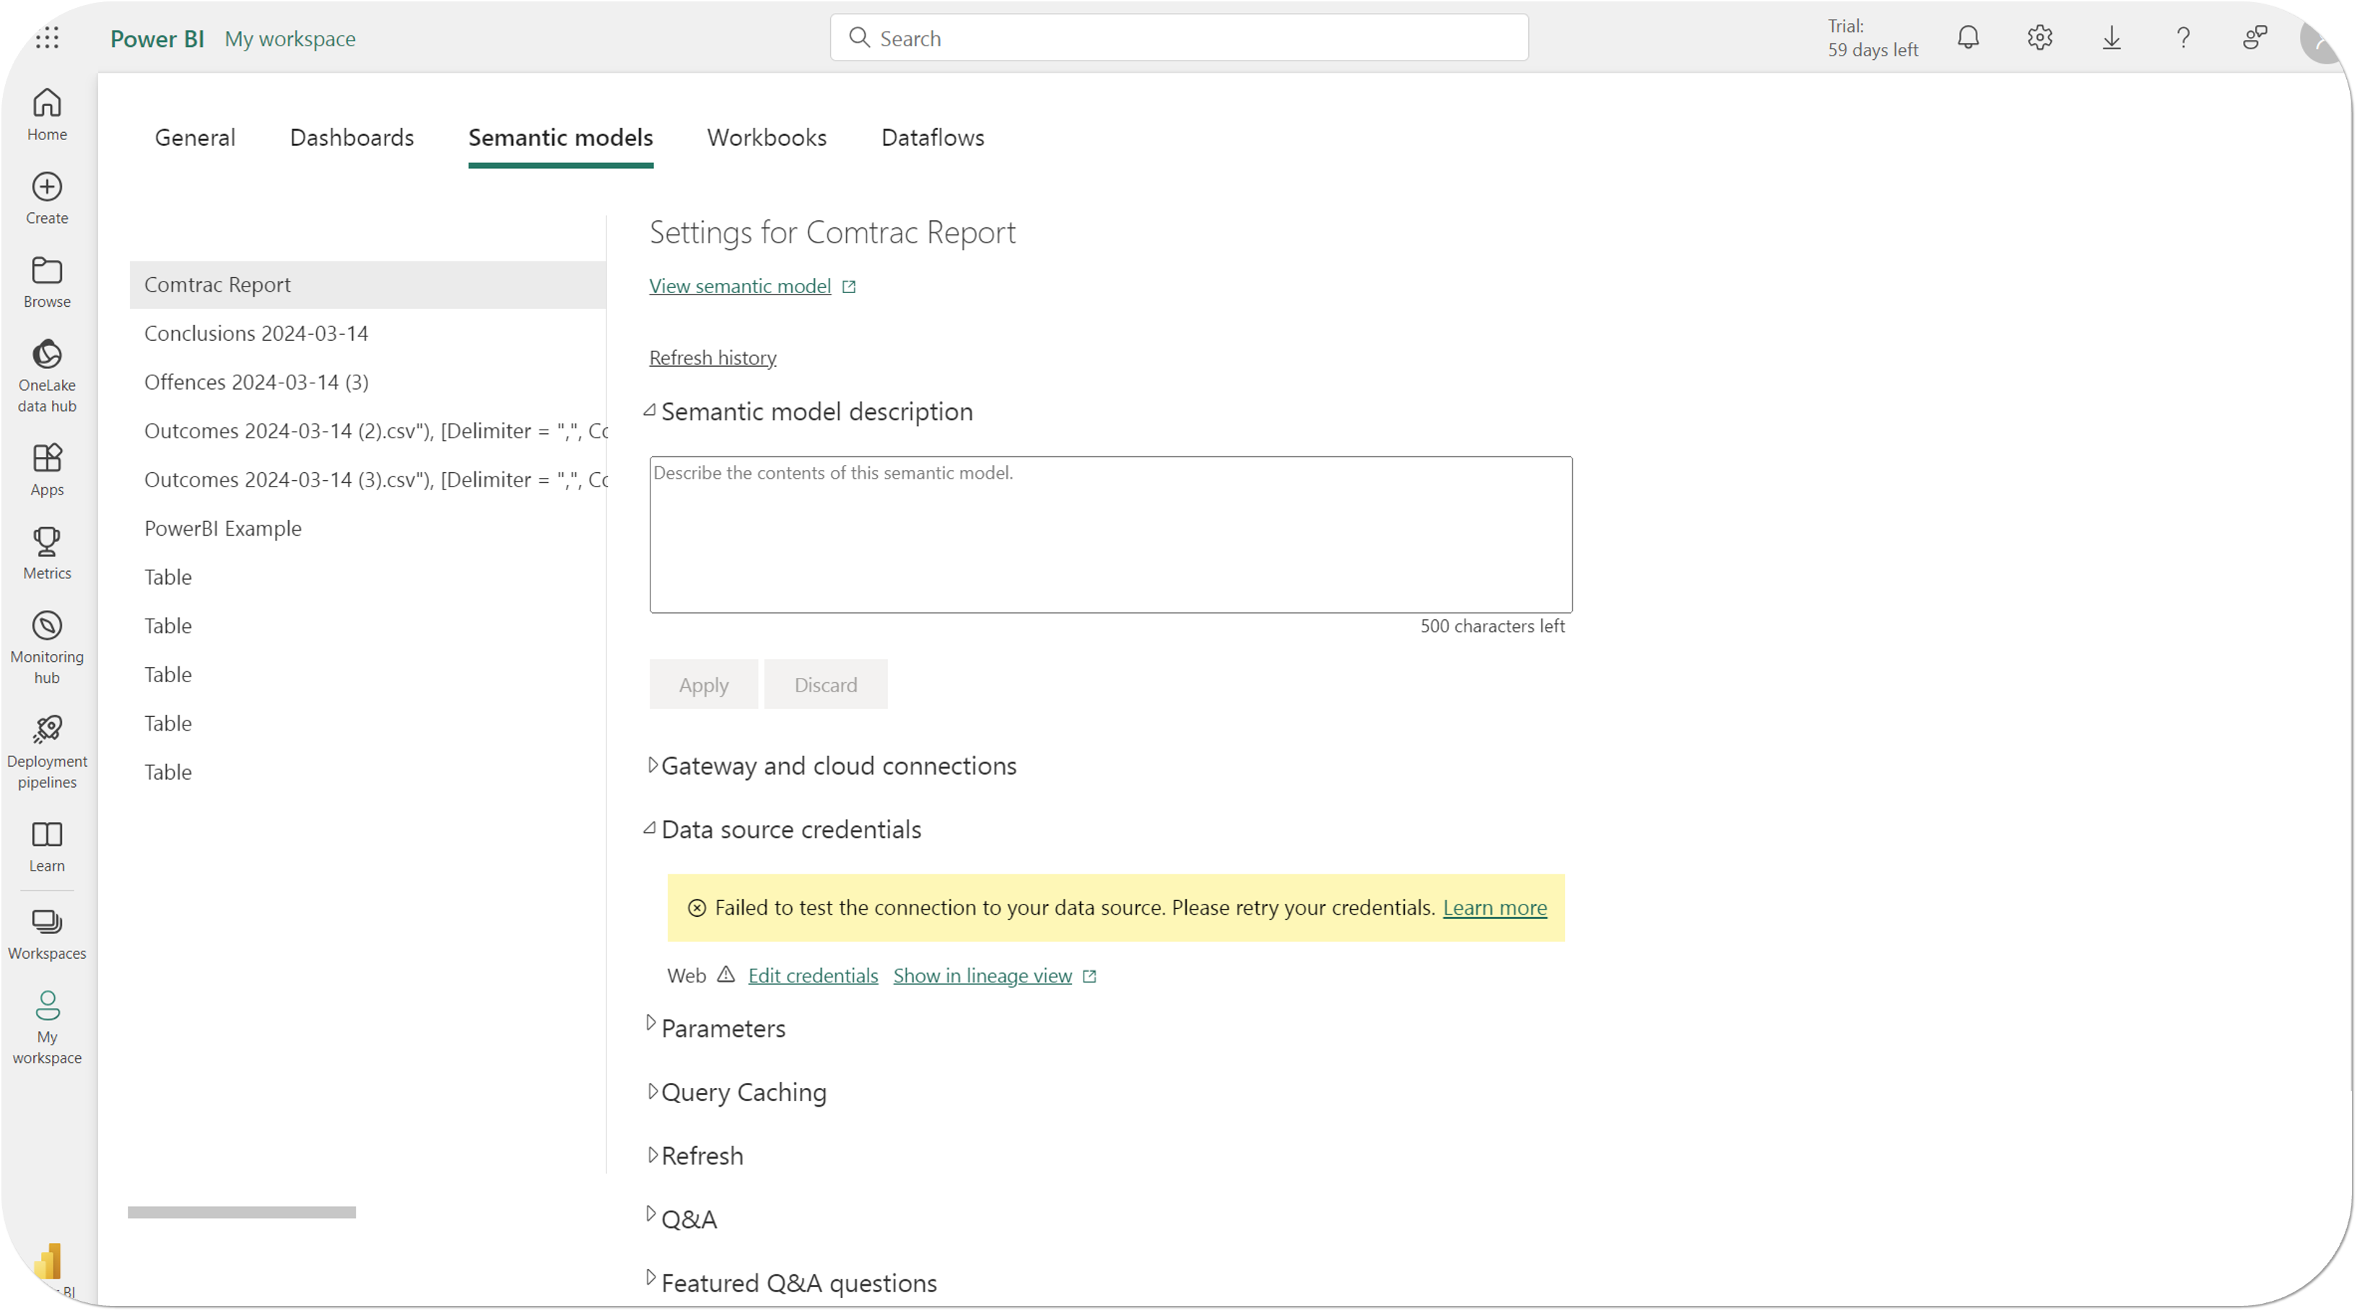Screen dimensions: 2357x1311
Task: Click the horizontal scrollbar under model list
Action: coord(242,1212)
